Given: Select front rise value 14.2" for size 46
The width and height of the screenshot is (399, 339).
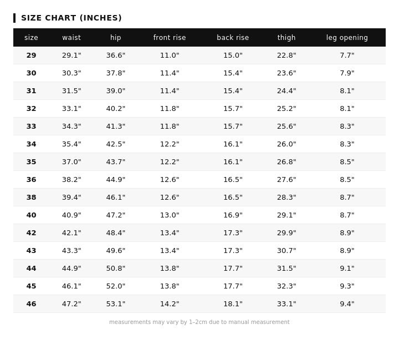Looking at the screenshot, I should point(170,304).
